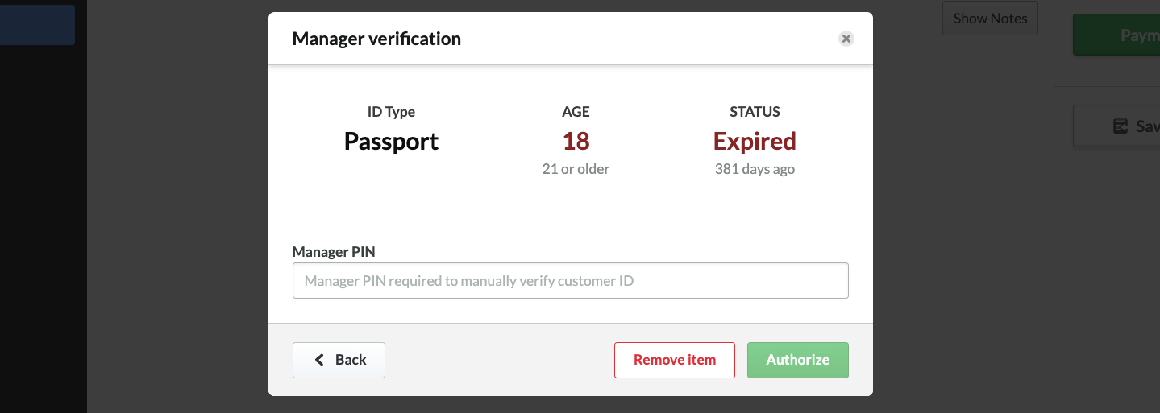Viewport: 1160px width, 413px height.
Task: Focus the Manager PIN input field
Action: point(570,281)
